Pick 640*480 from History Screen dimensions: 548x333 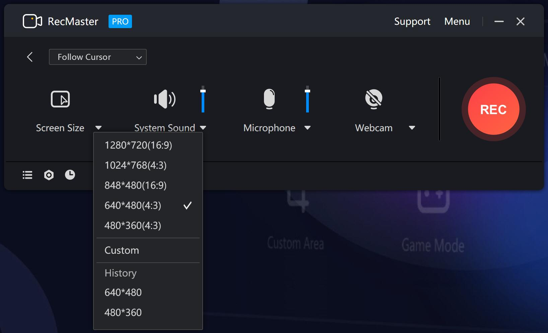click(148, 293)
